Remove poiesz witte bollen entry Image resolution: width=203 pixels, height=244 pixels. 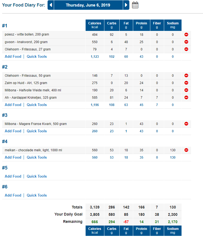coord(186,35)
